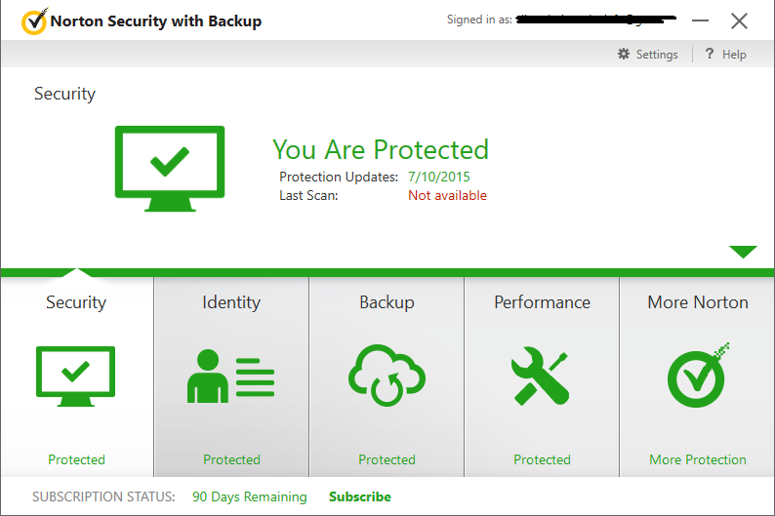
Task: Click the large green monitor checkmark icon
Action: click(170, 169)
